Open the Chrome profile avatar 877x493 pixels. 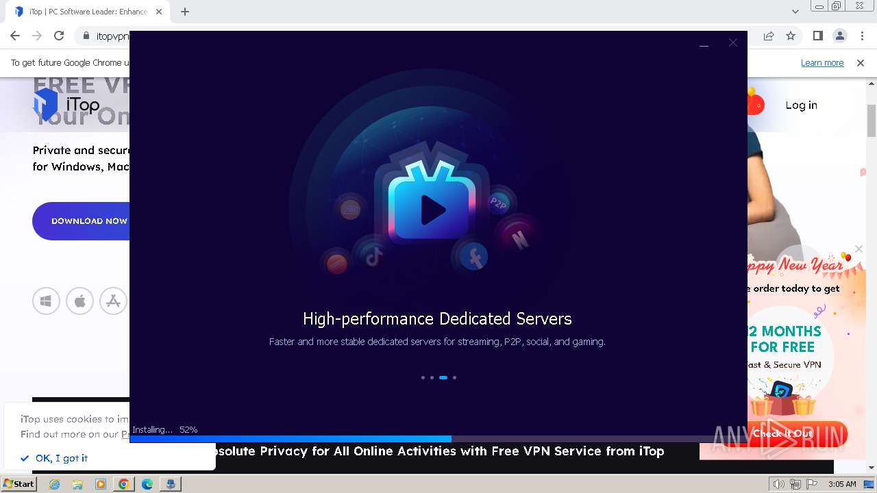[x=839, y=36]
